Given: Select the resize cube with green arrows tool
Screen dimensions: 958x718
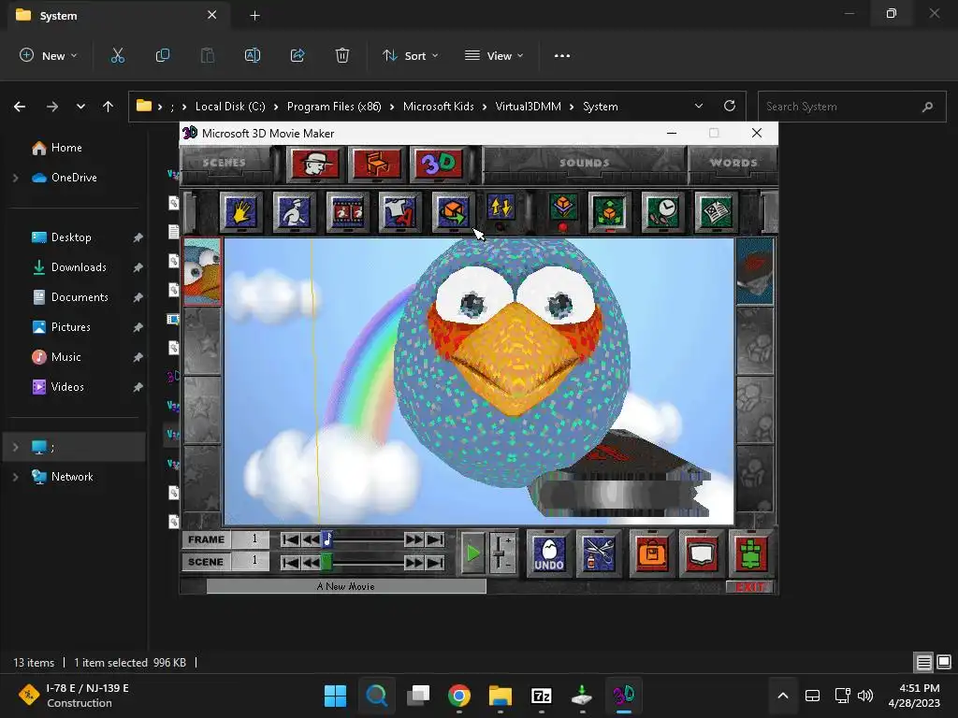Looking at the screenshot, I should point(609,212).
